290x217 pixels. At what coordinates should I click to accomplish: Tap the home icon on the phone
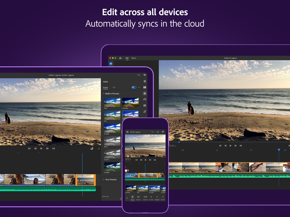pyautogui.click(x=127, y=132)
